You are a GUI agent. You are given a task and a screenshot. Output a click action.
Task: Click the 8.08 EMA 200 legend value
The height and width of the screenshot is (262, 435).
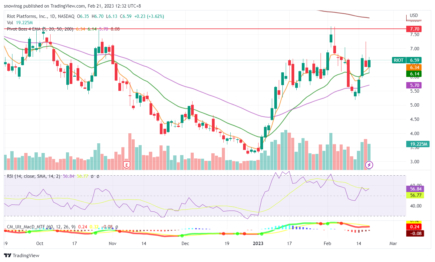115,29
